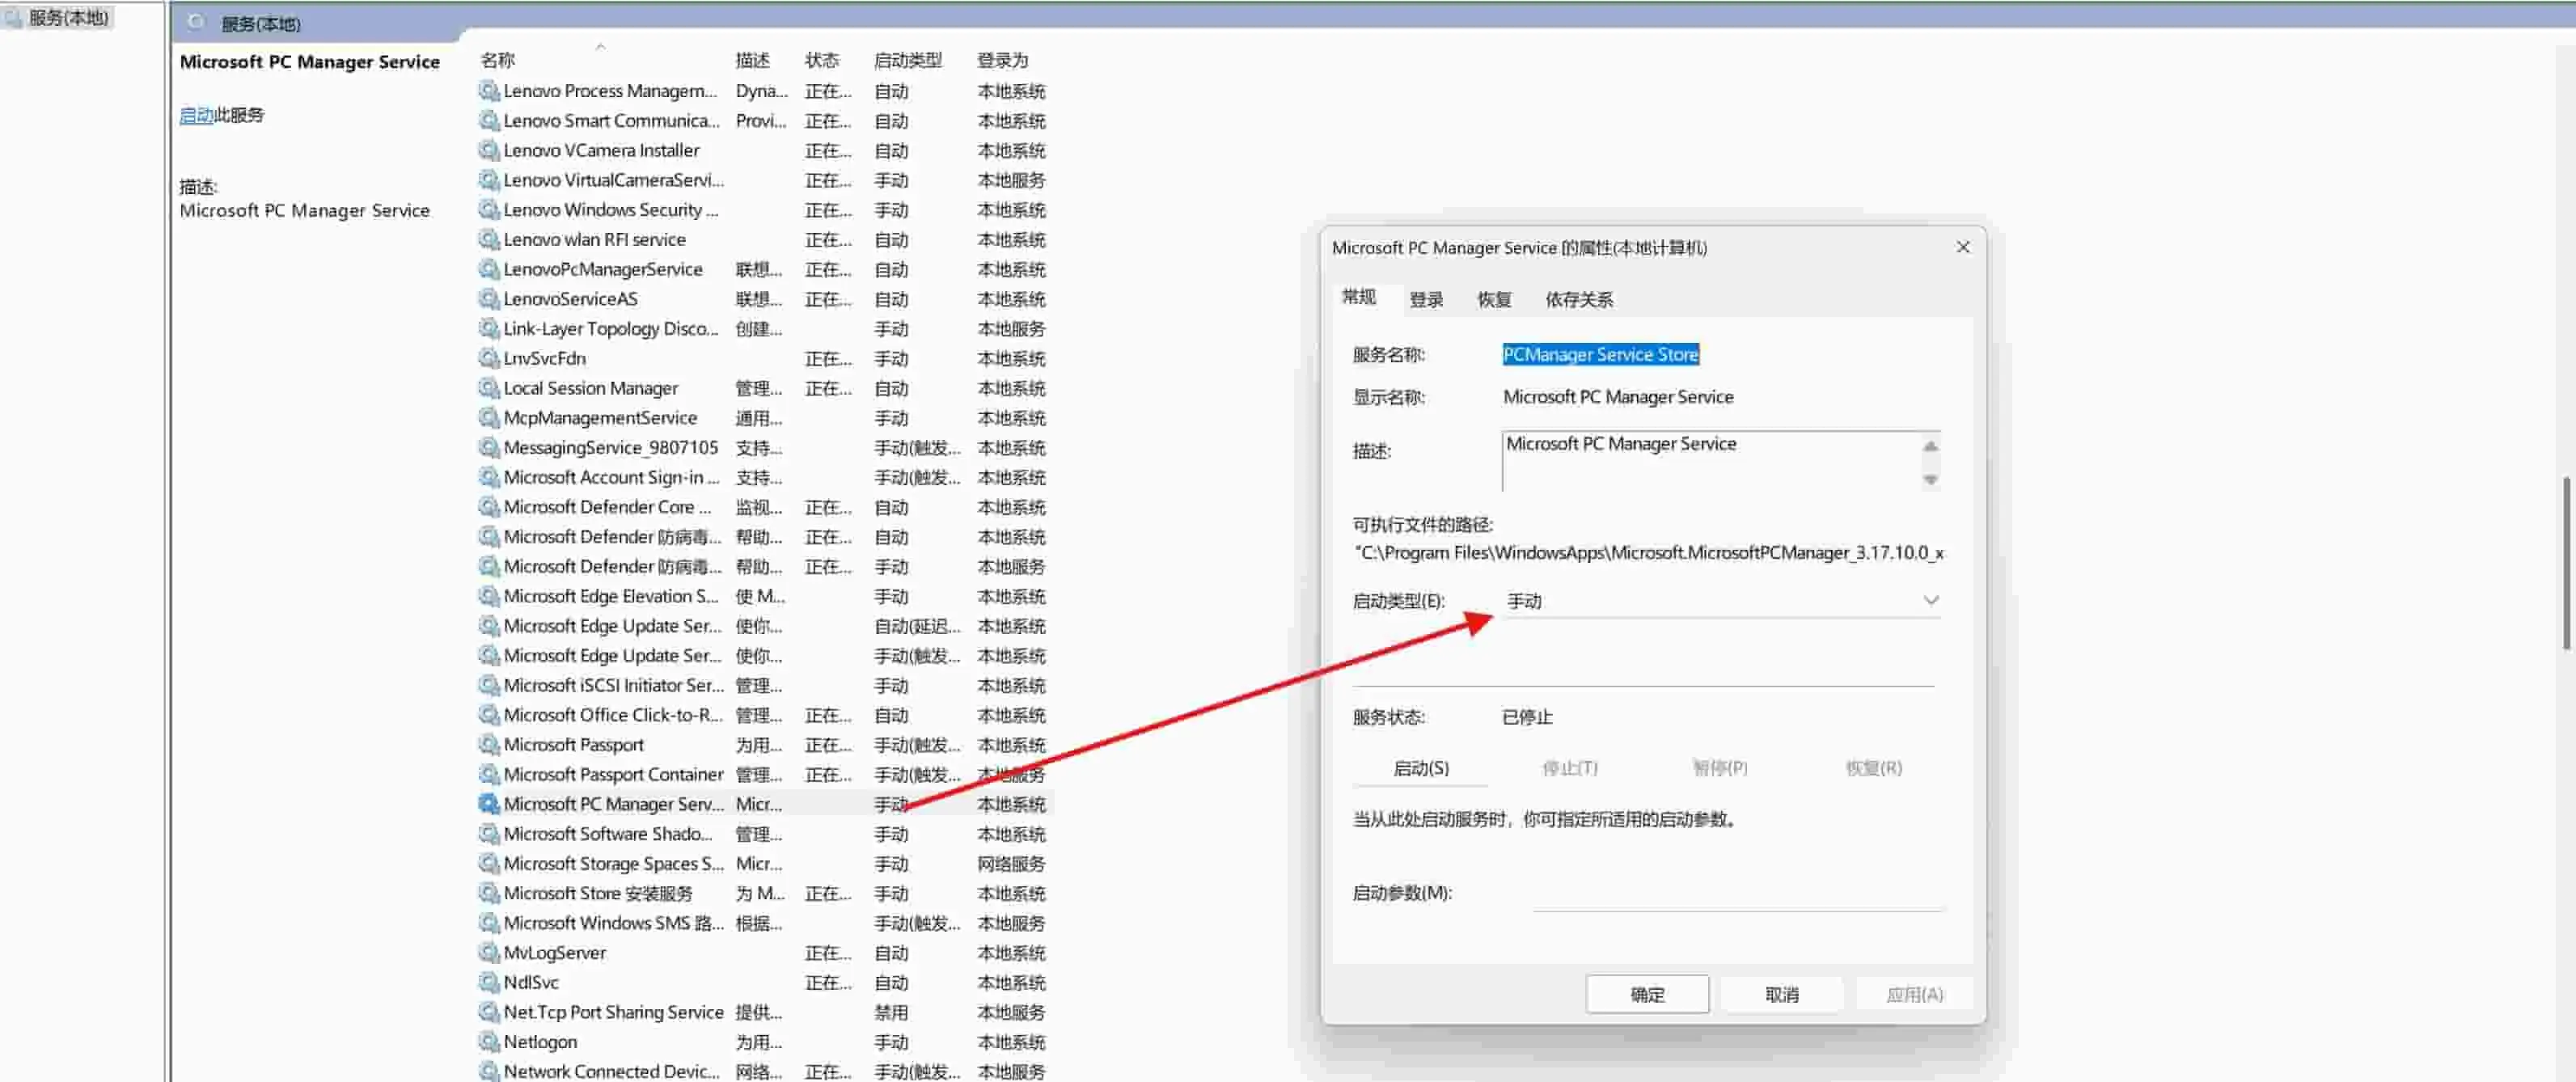Click the gear icon for Microsoft Account Sign-in
2576x1082 pixels.
click(x=488, y=477)
